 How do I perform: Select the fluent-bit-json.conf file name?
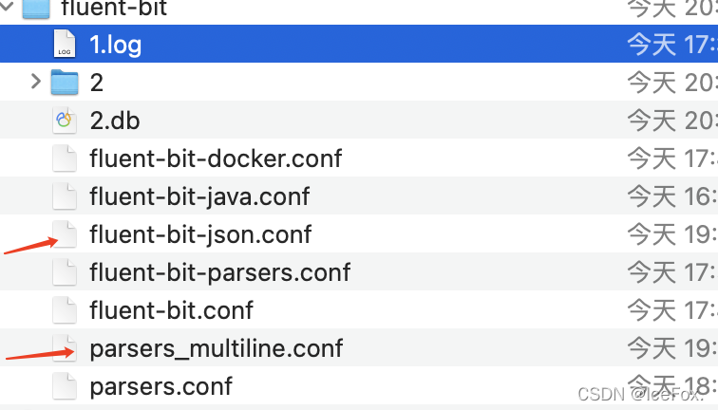(x=200, y=234)
